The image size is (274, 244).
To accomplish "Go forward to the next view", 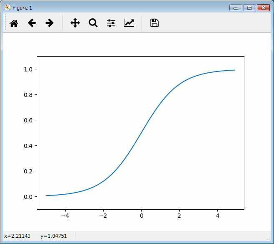I will coord(50,23).
